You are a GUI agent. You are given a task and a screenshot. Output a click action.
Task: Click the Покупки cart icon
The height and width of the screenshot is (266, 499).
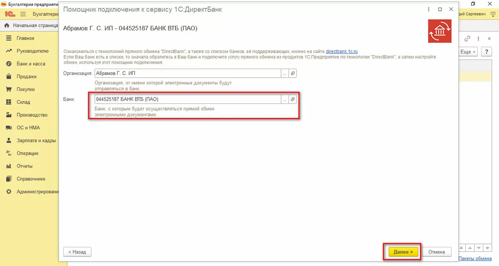[8, 89]
